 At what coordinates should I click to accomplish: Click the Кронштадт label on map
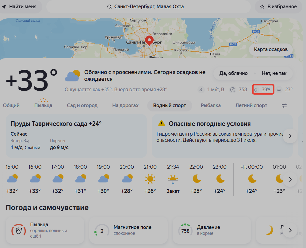coord(113,37)
